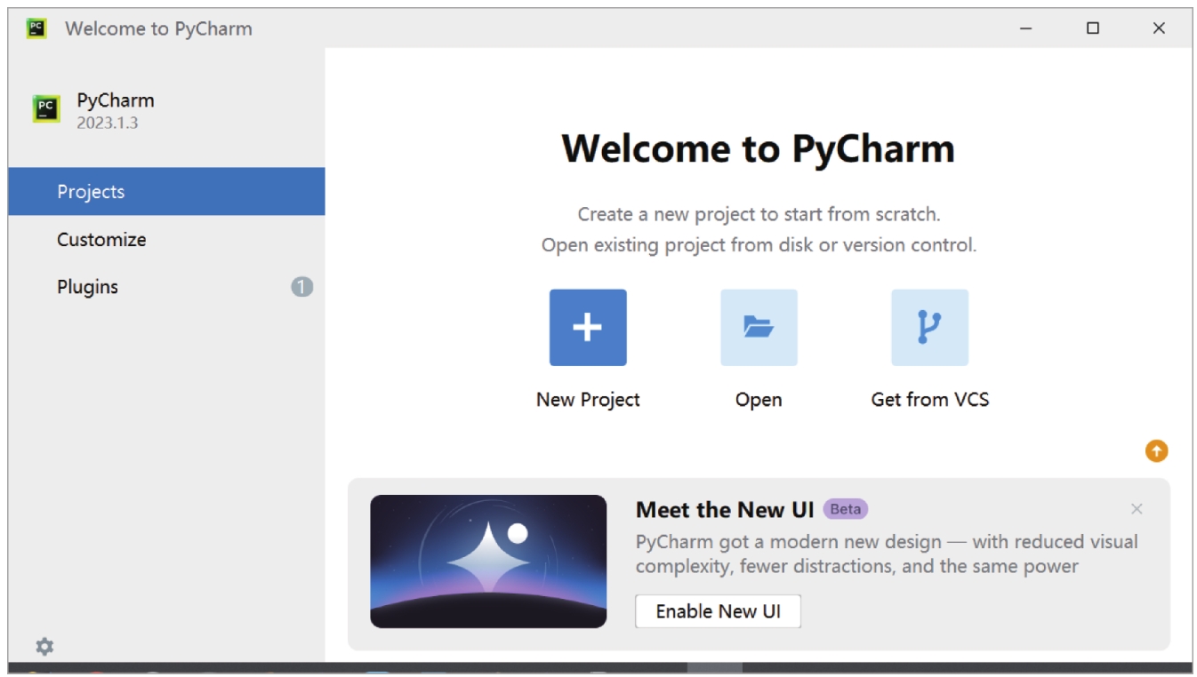Maximize the Welcome to PyCharm window

(1093, 28)
